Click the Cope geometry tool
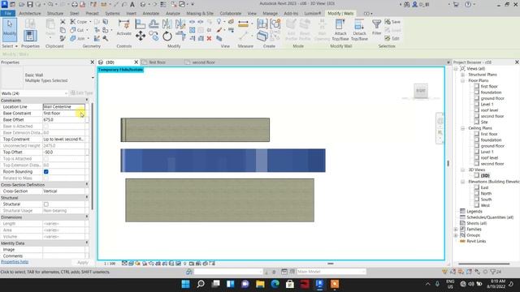Screen dimensions: 520x292 pos(79,22)
